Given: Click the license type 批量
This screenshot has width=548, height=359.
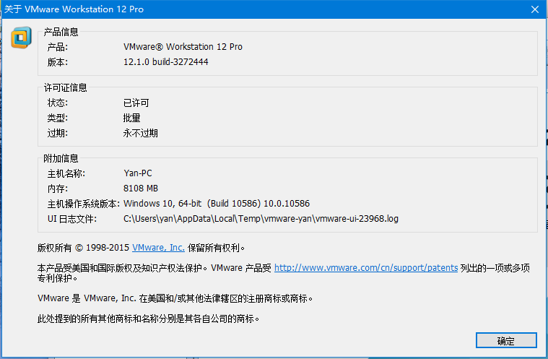Looking at the screenshot, I should click(131, 118).
